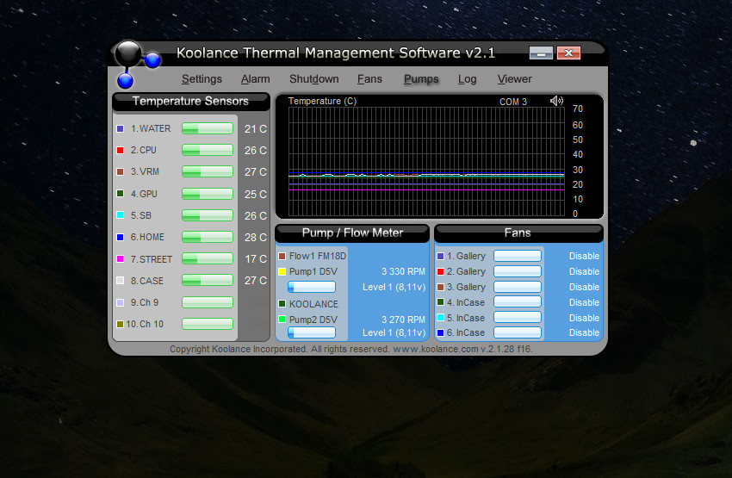The image size is (732, 478).
Task: Click the 3.VRM temperature bar
Action: point(208,171)
